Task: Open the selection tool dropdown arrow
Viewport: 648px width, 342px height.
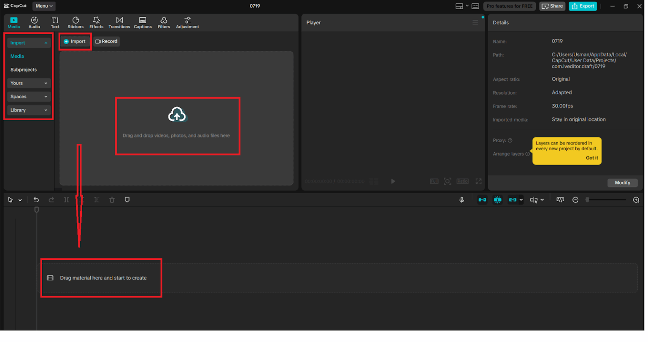Action: (19, 199)
